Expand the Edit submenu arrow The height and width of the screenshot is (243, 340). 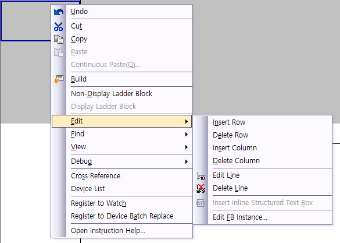click(186, 121)
